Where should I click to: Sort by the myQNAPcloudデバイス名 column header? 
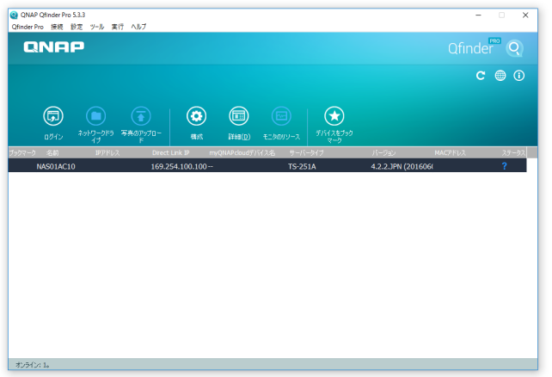point(242,153)
